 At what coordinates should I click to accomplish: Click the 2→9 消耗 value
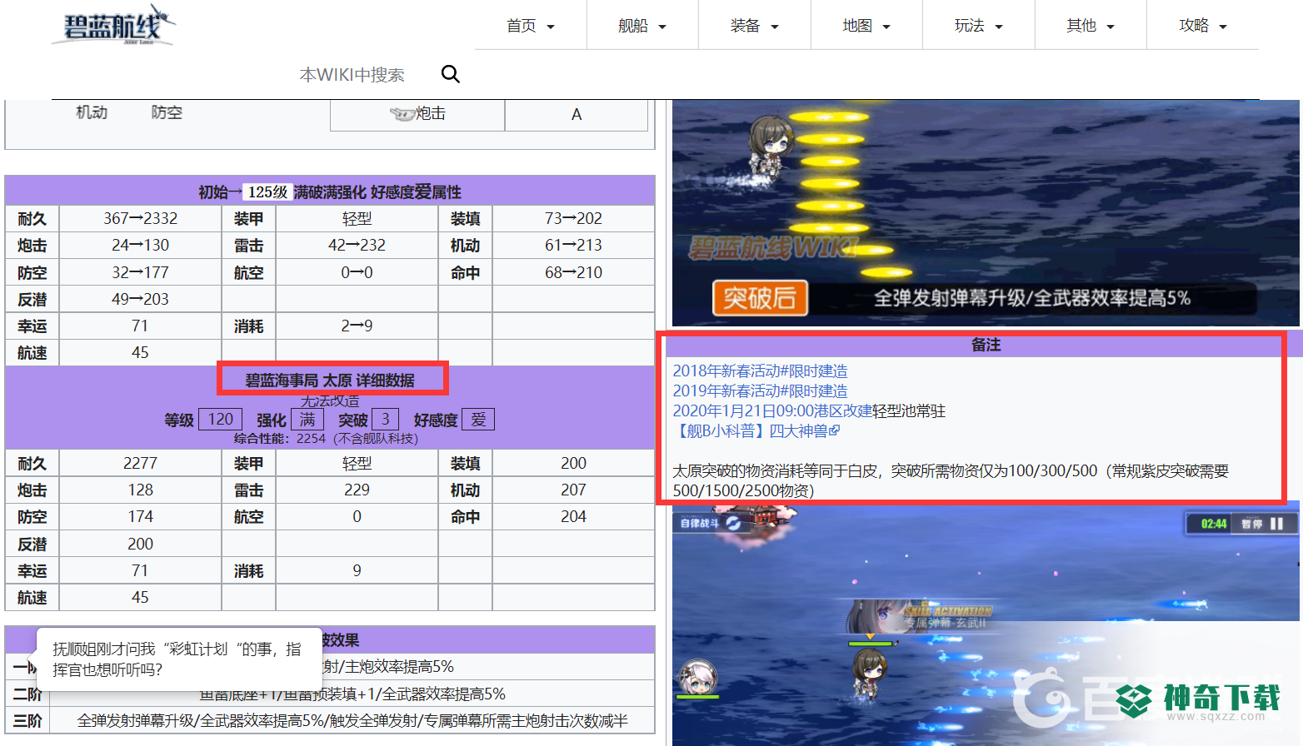point(357,326)
